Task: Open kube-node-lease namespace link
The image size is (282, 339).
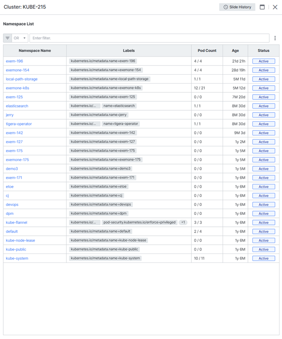Action: point(20,241)
